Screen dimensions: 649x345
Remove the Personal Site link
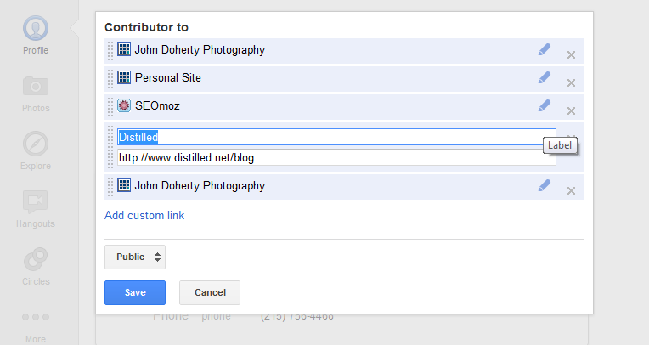click(571, 82)
